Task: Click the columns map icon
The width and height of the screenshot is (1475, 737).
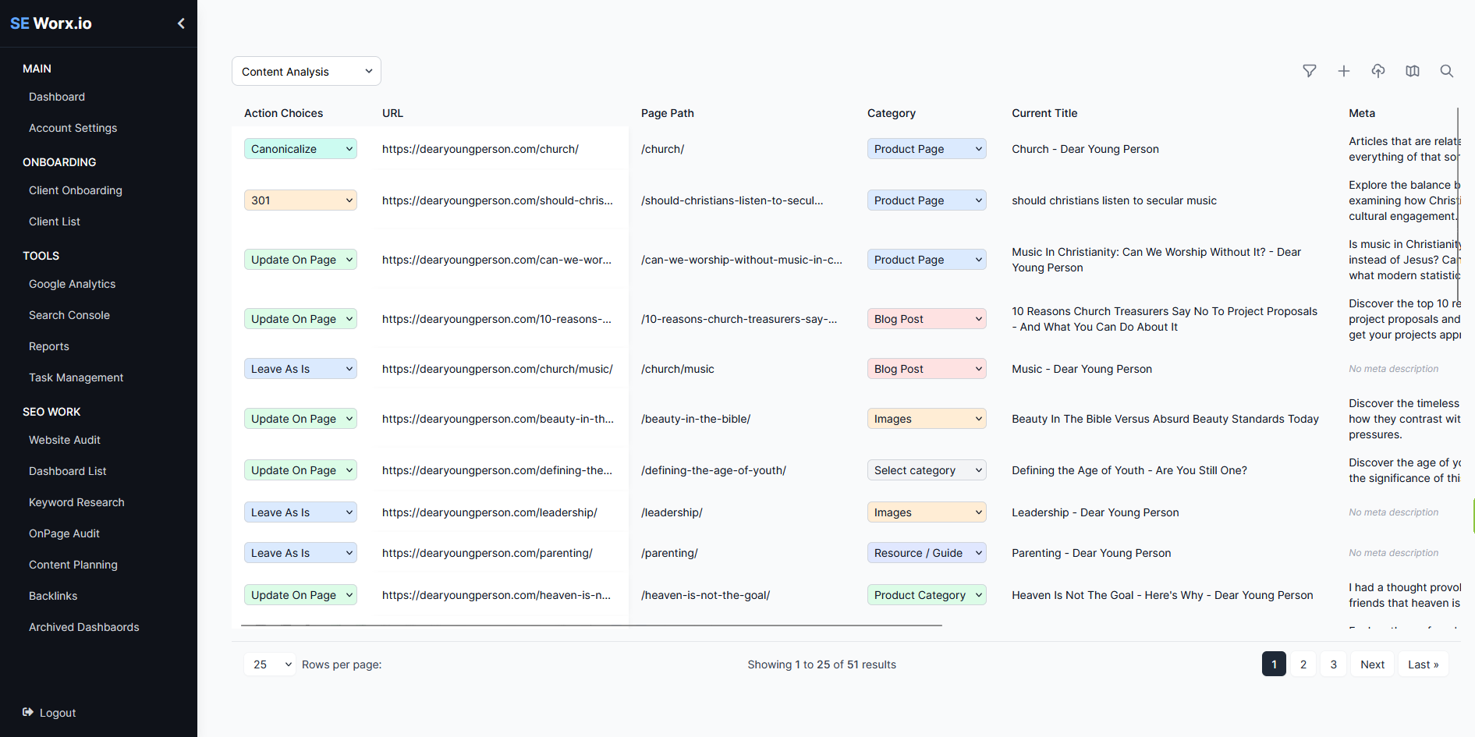Action: coord(1413,71)
